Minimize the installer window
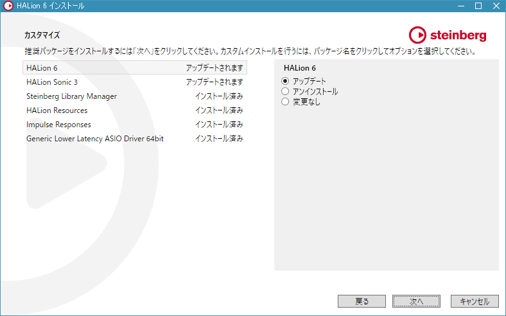The image size is (506, 316). tap(461, 6)
